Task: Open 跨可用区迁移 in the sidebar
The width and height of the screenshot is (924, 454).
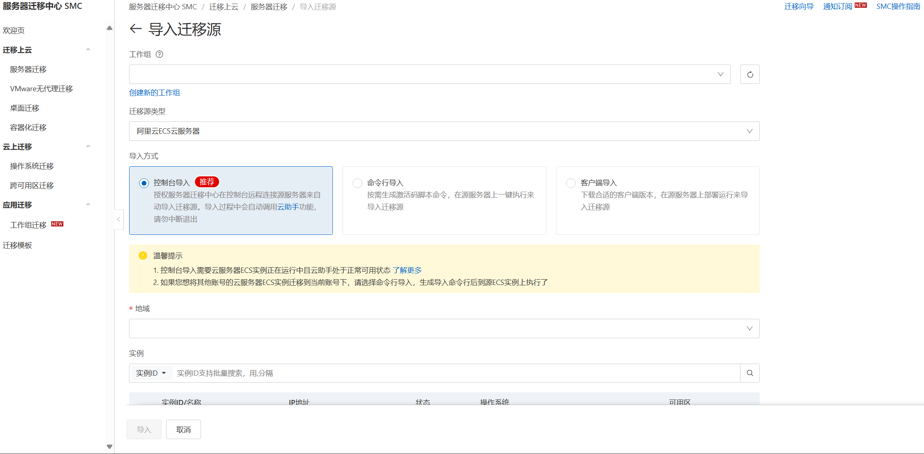Action: point(32,185)
